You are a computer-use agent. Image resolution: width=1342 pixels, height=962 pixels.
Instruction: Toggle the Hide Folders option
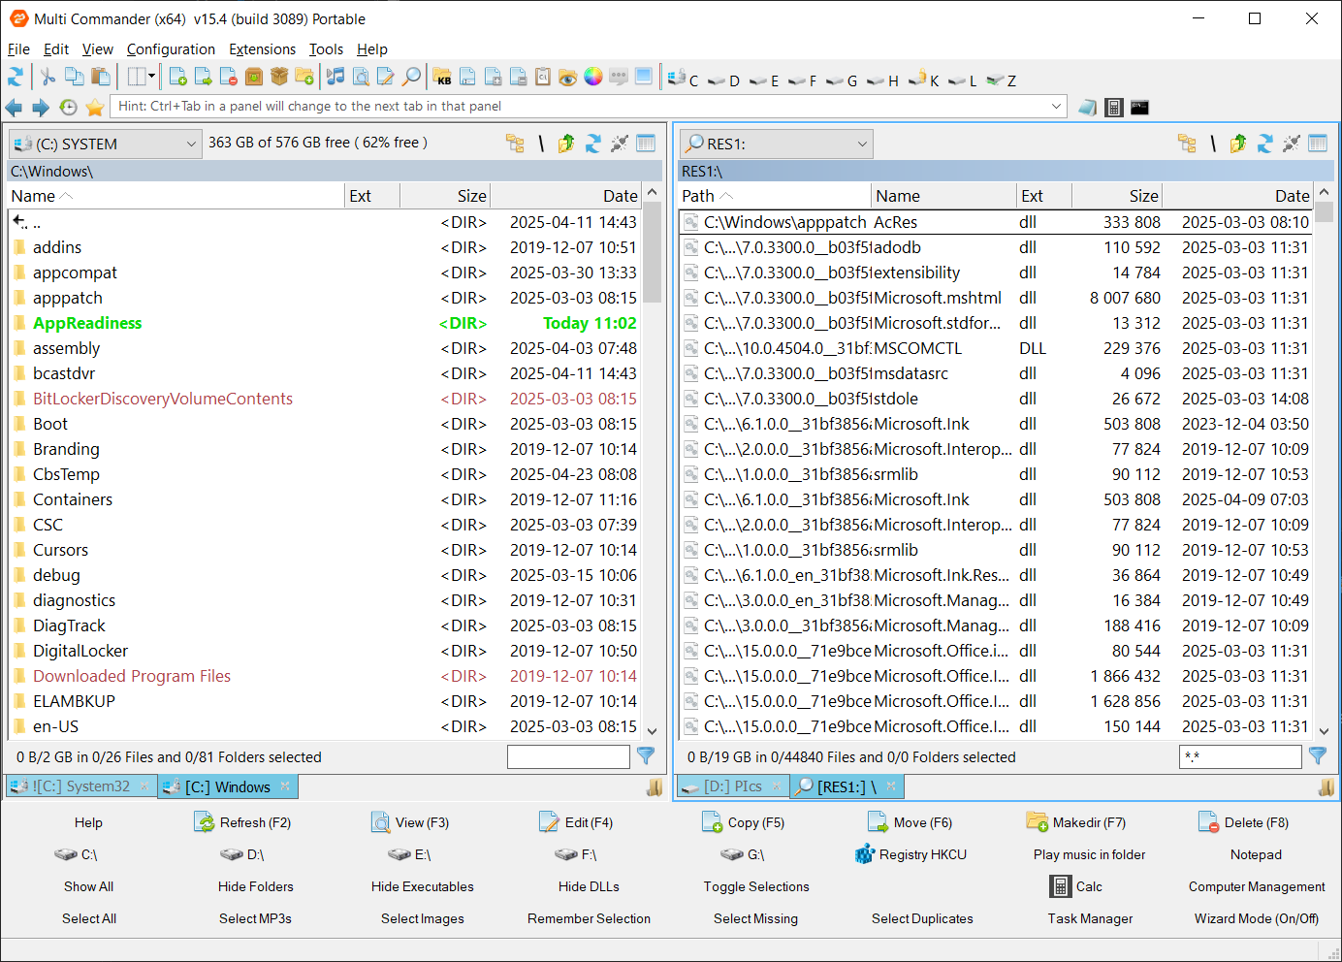(x=255, y=886)
